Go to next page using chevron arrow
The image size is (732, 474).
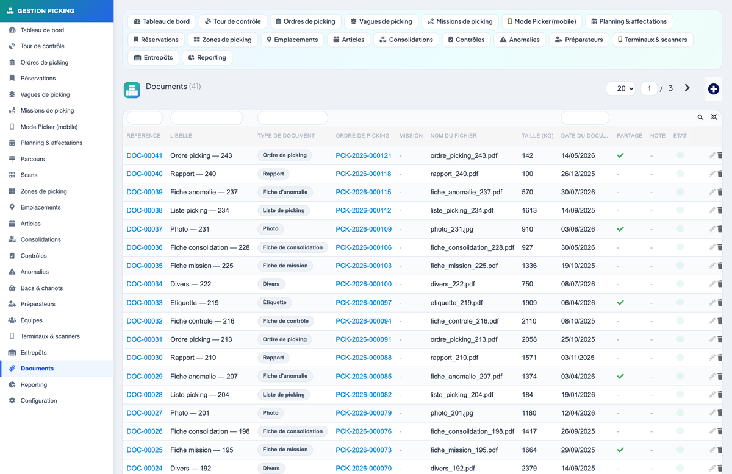687,88
